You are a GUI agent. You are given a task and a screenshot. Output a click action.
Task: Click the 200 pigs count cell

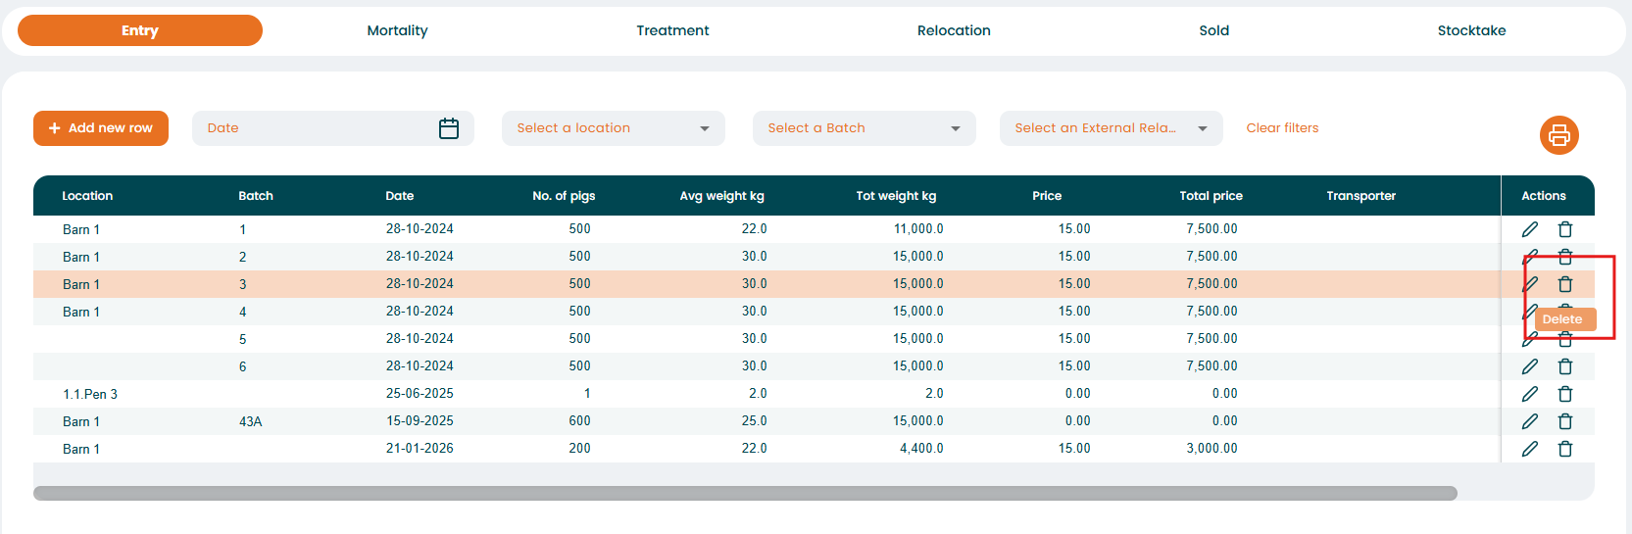579,448
